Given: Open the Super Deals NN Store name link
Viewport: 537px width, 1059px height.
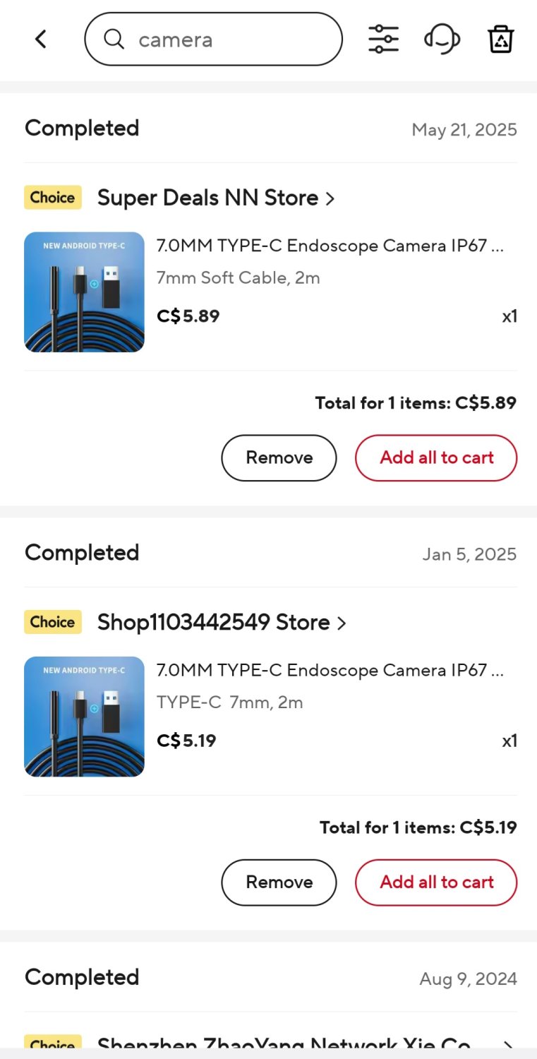Looking at the screenshot, I should click(207, 198).
